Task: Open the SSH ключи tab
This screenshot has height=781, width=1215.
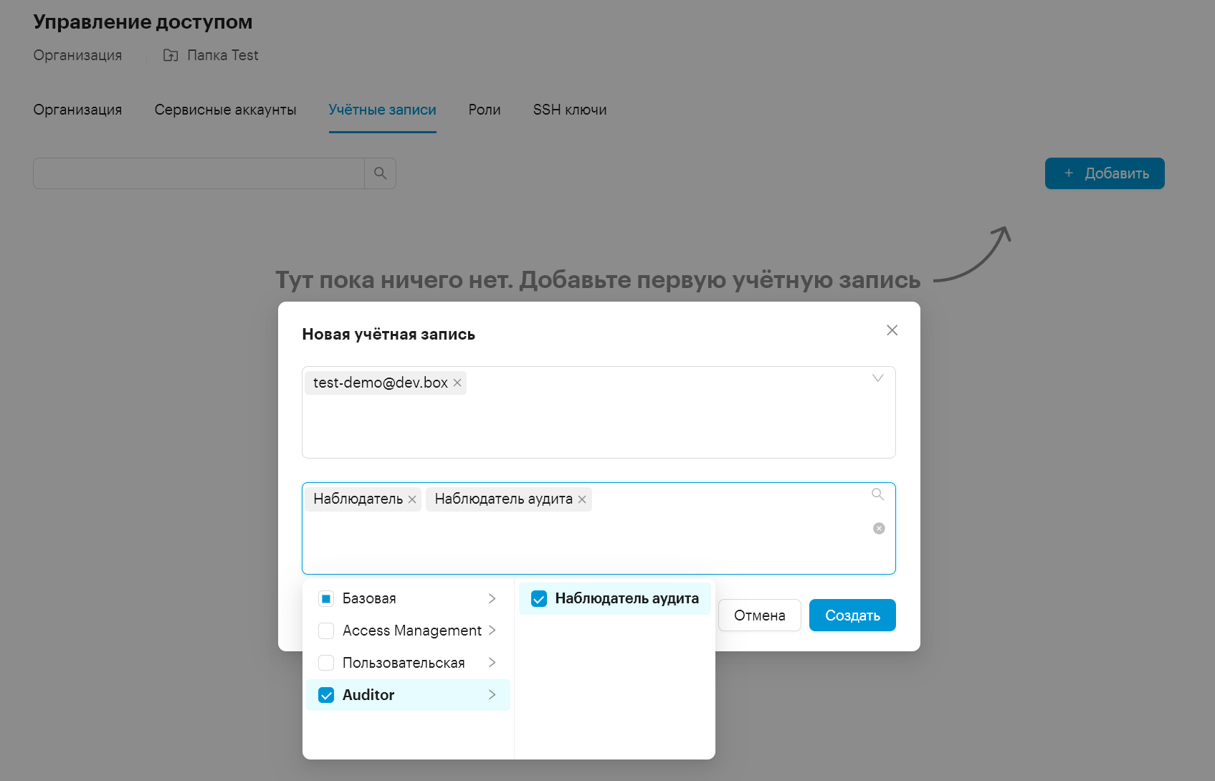Action: (570, 110)
